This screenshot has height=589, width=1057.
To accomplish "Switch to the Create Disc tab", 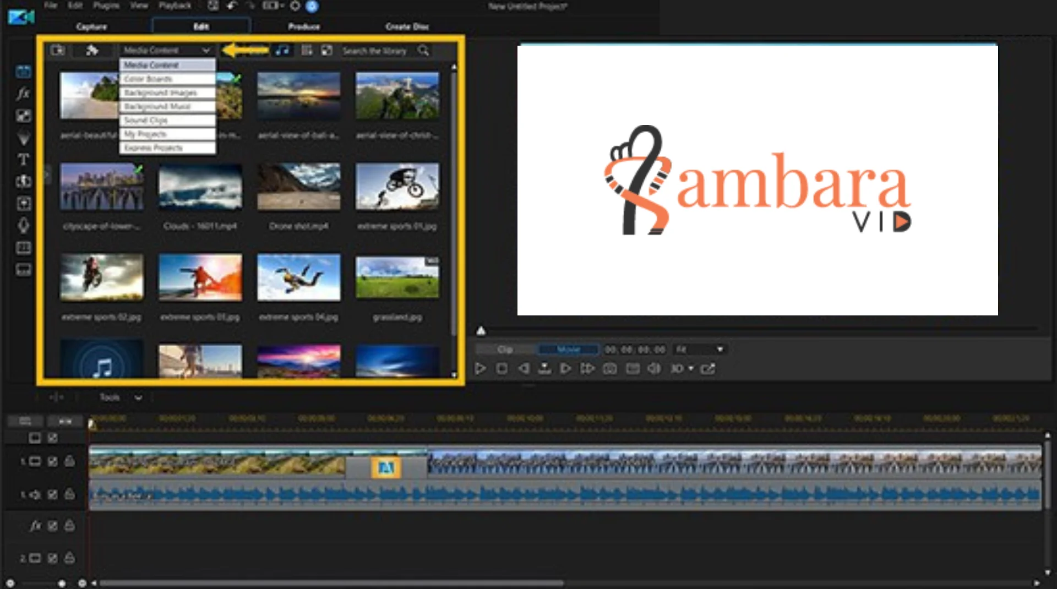I will [x=407, y=26].
